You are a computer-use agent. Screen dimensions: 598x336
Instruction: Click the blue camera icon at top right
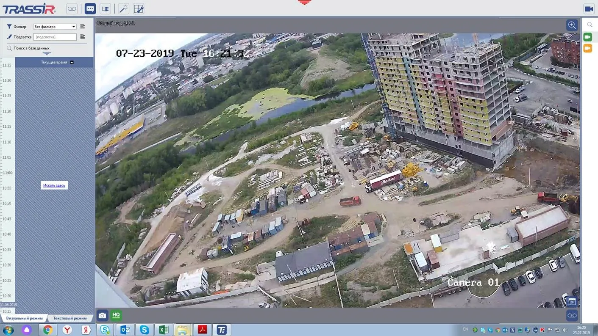tap(589, 9)
